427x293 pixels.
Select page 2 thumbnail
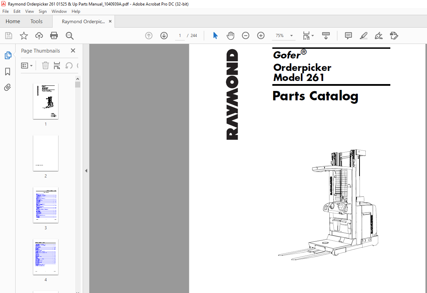tap(46, 153)
